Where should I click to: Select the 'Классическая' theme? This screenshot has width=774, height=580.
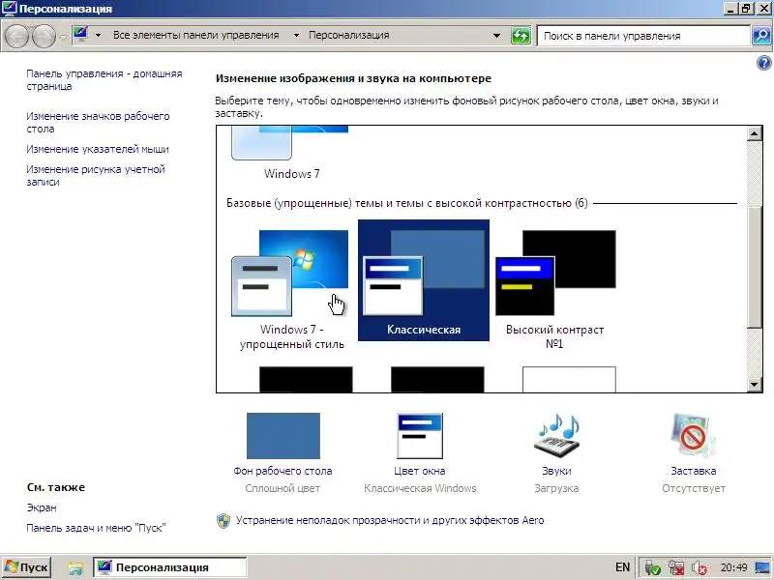pos(424,280)
